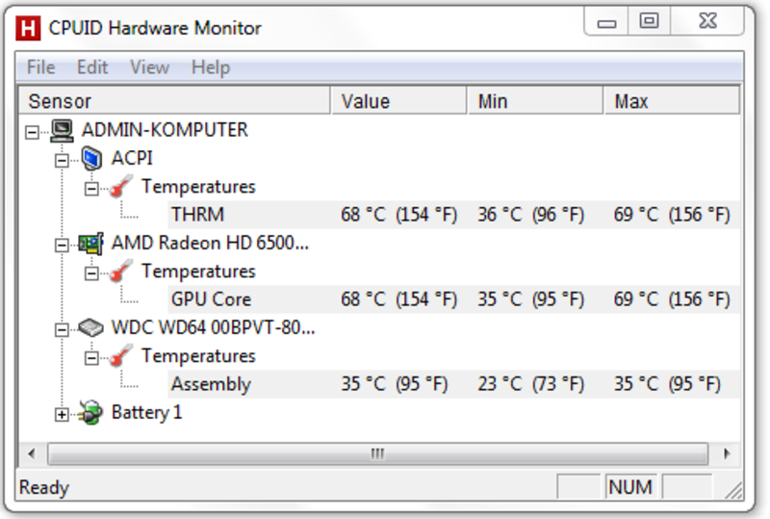This screenshot has height=519, width=770.
Task: Maximize the Hardware Monitor window
Action: coord(649,21)
